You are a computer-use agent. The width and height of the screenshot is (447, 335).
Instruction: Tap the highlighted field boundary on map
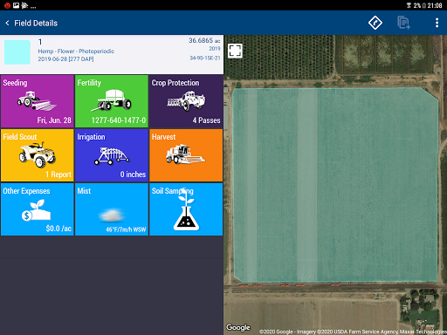tap(335, 185)
